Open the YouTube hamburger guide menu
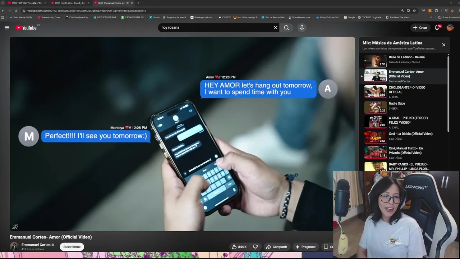This screenshot has height=259, width=460. [7, 28]
